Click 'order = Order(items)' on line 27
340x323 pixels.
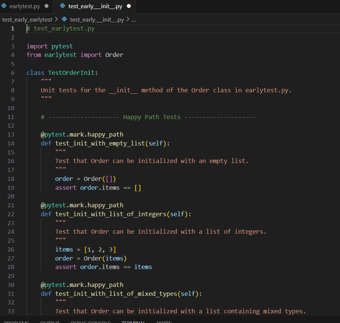[91, 259]
